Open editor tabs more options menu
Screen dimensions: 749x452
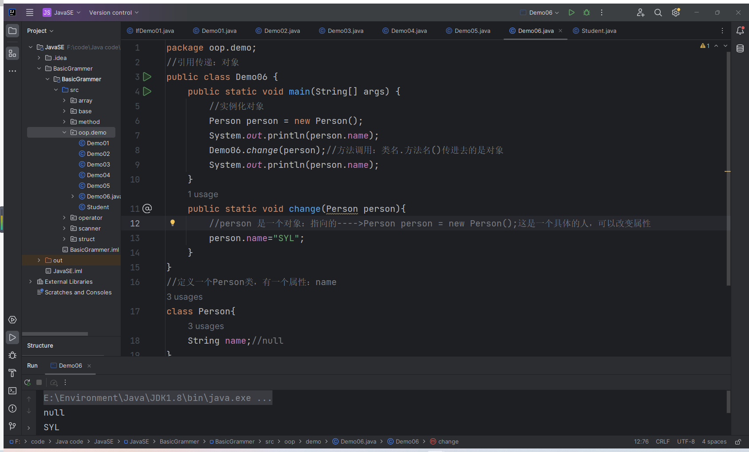click(x=722, y=31)
